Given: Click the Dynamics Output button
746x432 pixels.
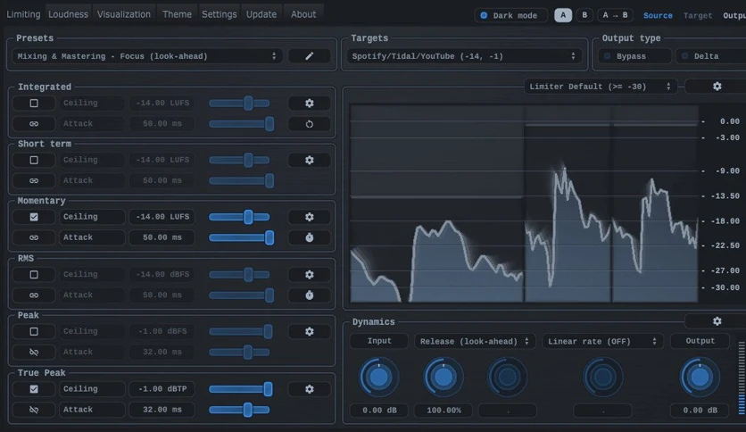Looking at the screenshot, I should tap(700, 341).
